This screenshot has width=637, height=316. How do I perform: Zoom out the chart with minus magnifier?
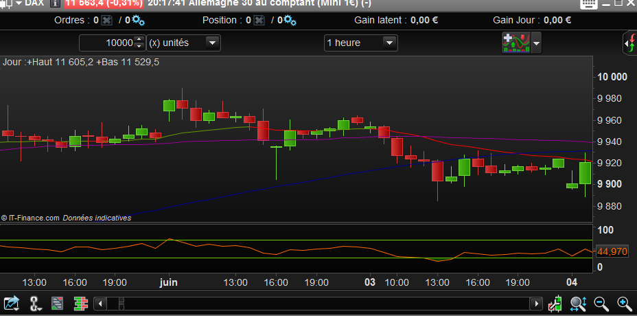pyautogui.click(x=601, y=304)
